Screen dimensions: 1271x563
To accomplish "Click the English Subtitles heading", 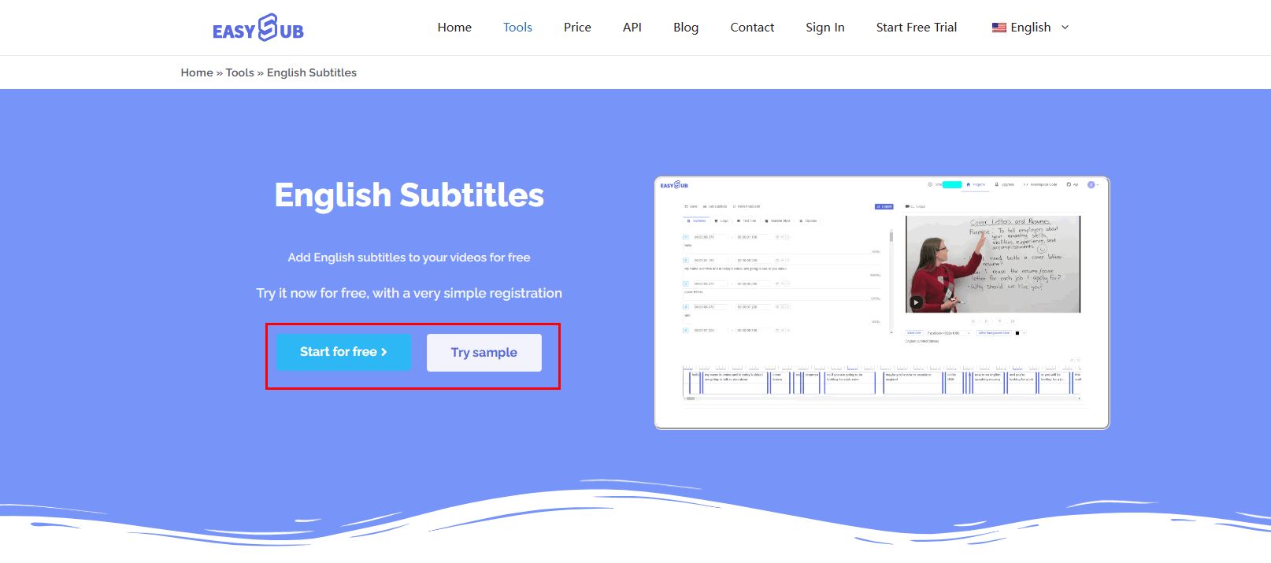I will click(409, 195).
